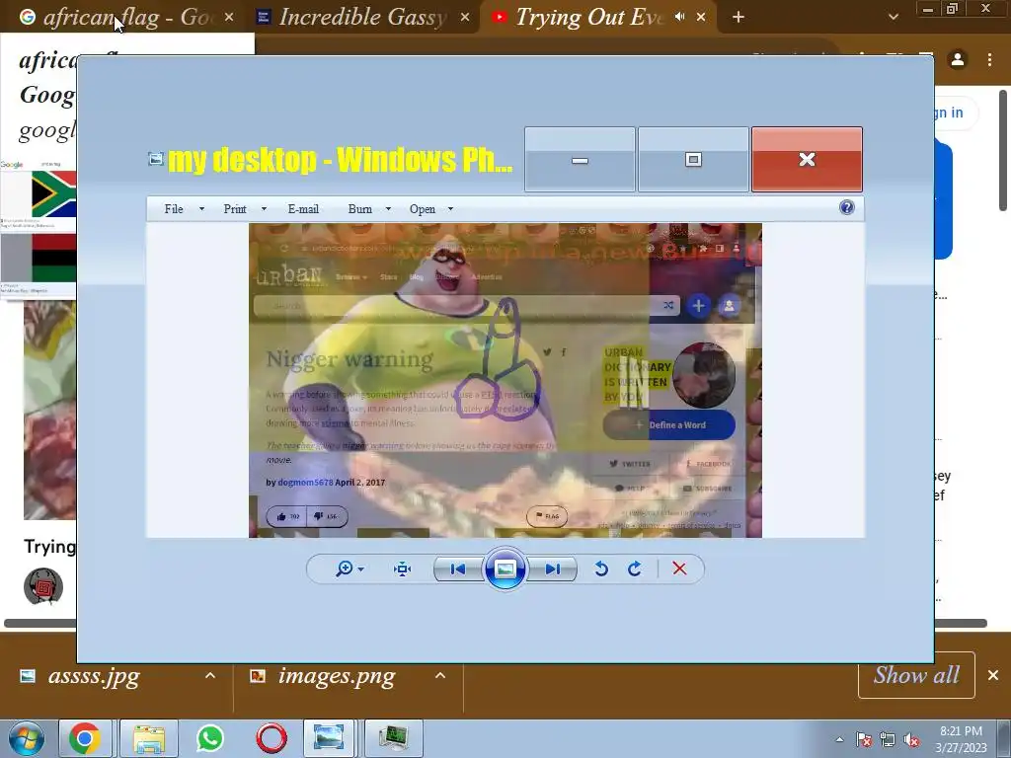
Task: Click E-mail in the Photo Viewer toolbar
Action: pyautogui.click(x=303, y=209)
